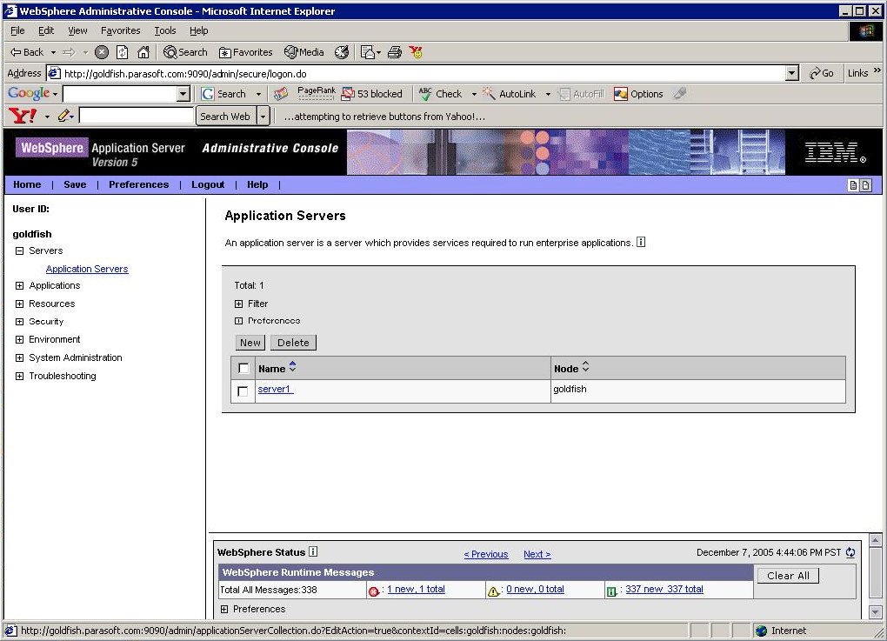
Task: Click the Yahoo search text field
Action: pos(137,116)
